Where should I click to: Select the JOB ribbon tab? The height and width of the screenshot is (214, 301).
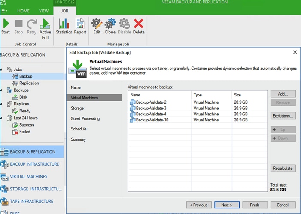point(65,11)
